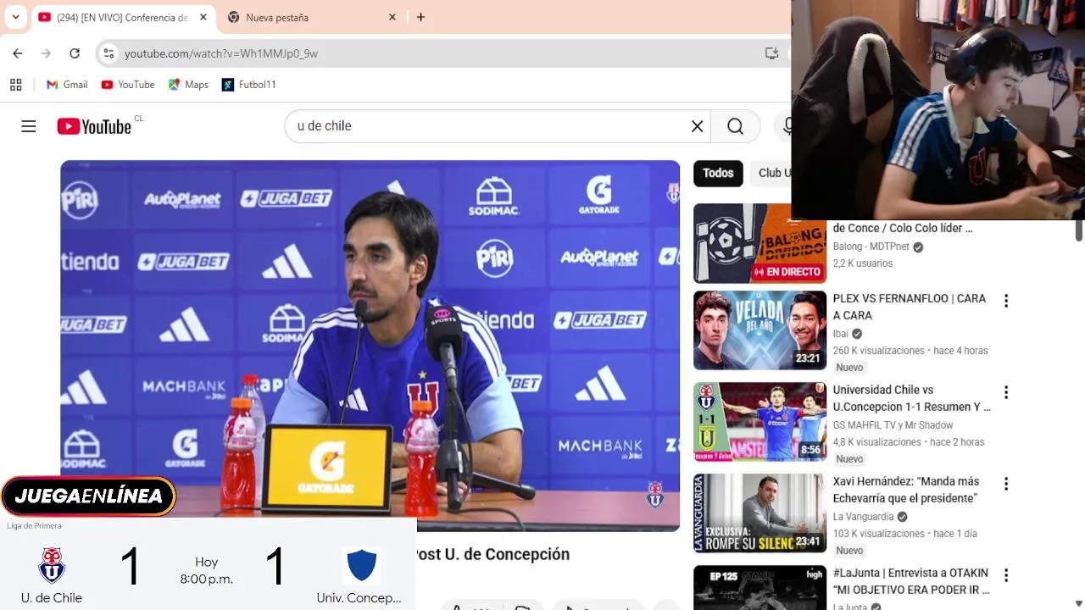Open Ibai channel name
The width and height of the screenshot is (1085, 610).
840,334
